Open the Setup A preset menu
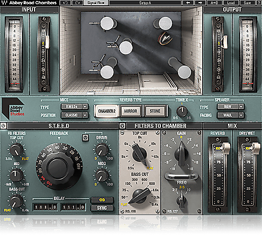Image resolution: width=262 pixels, height=247 pixels. [145, 3]
